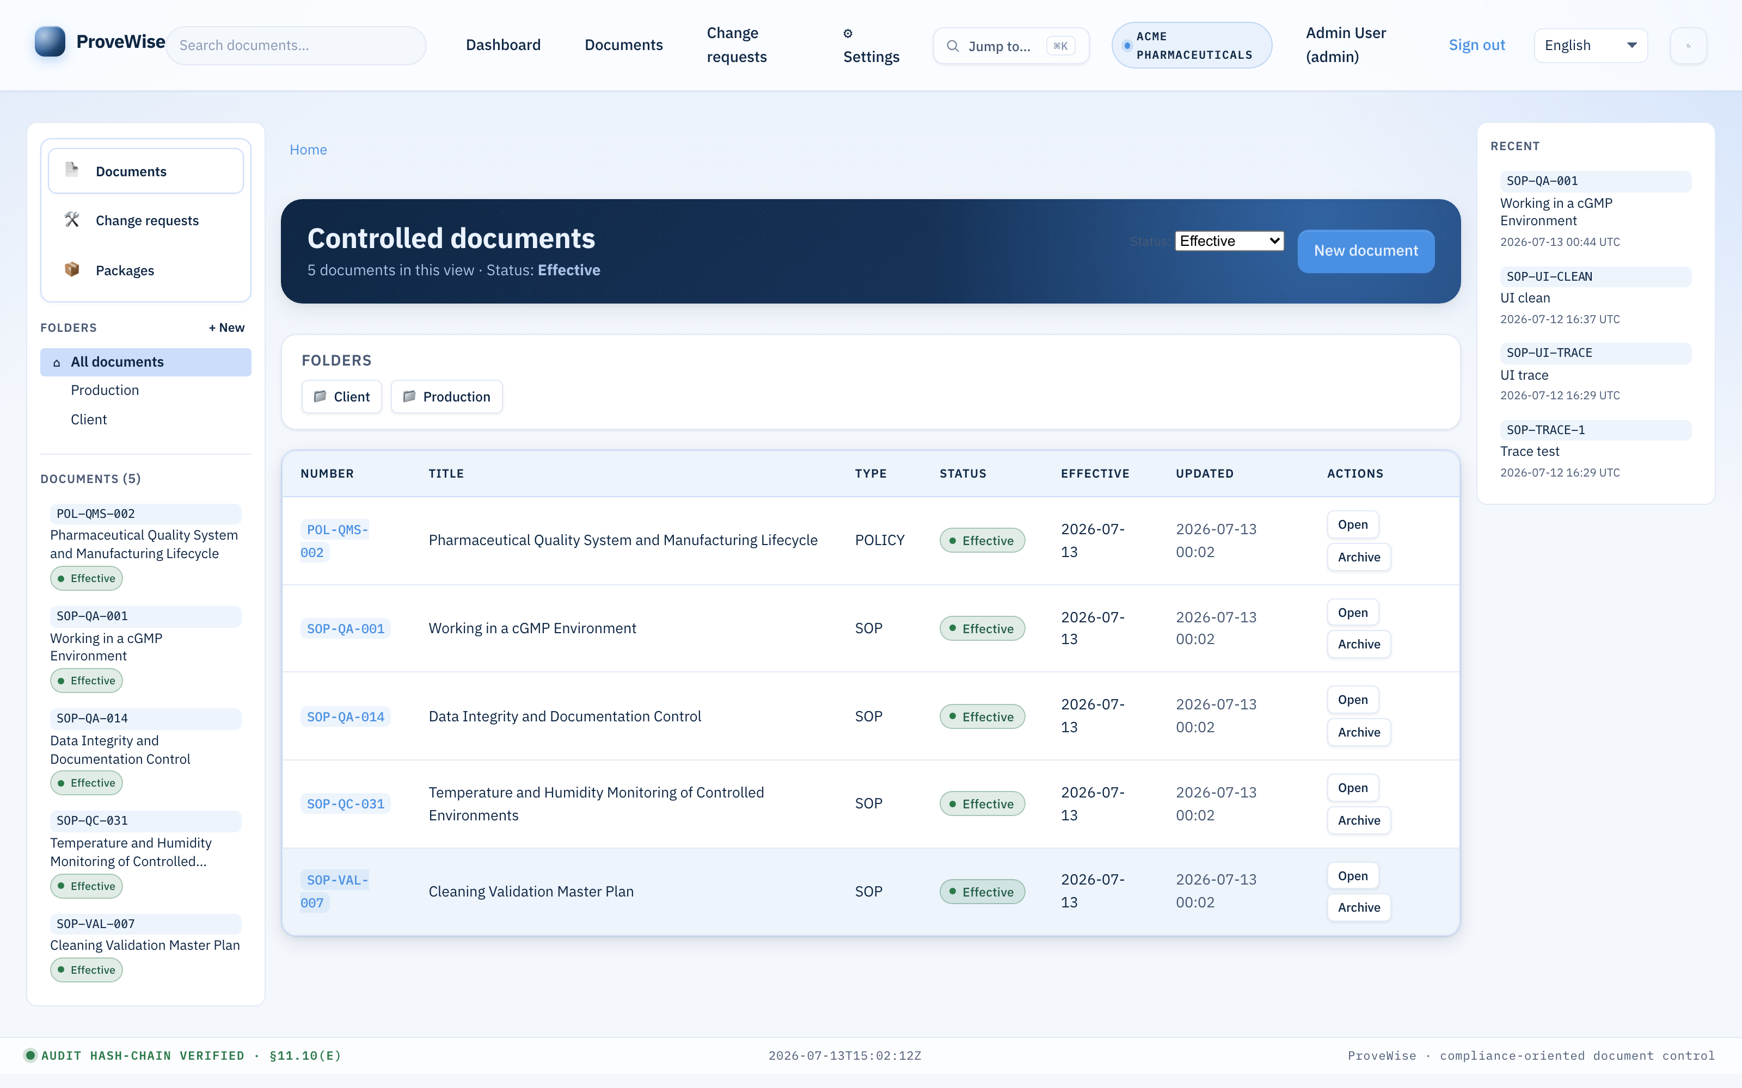The height and width of the screenshot is (1088, 1742).
Task: Add a folder with + New
Action: (x=227, y=327)
